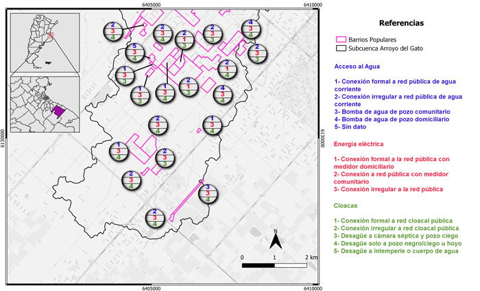Click the map marker labeled 5-3-4
The image size is (480, 291).
135,52
